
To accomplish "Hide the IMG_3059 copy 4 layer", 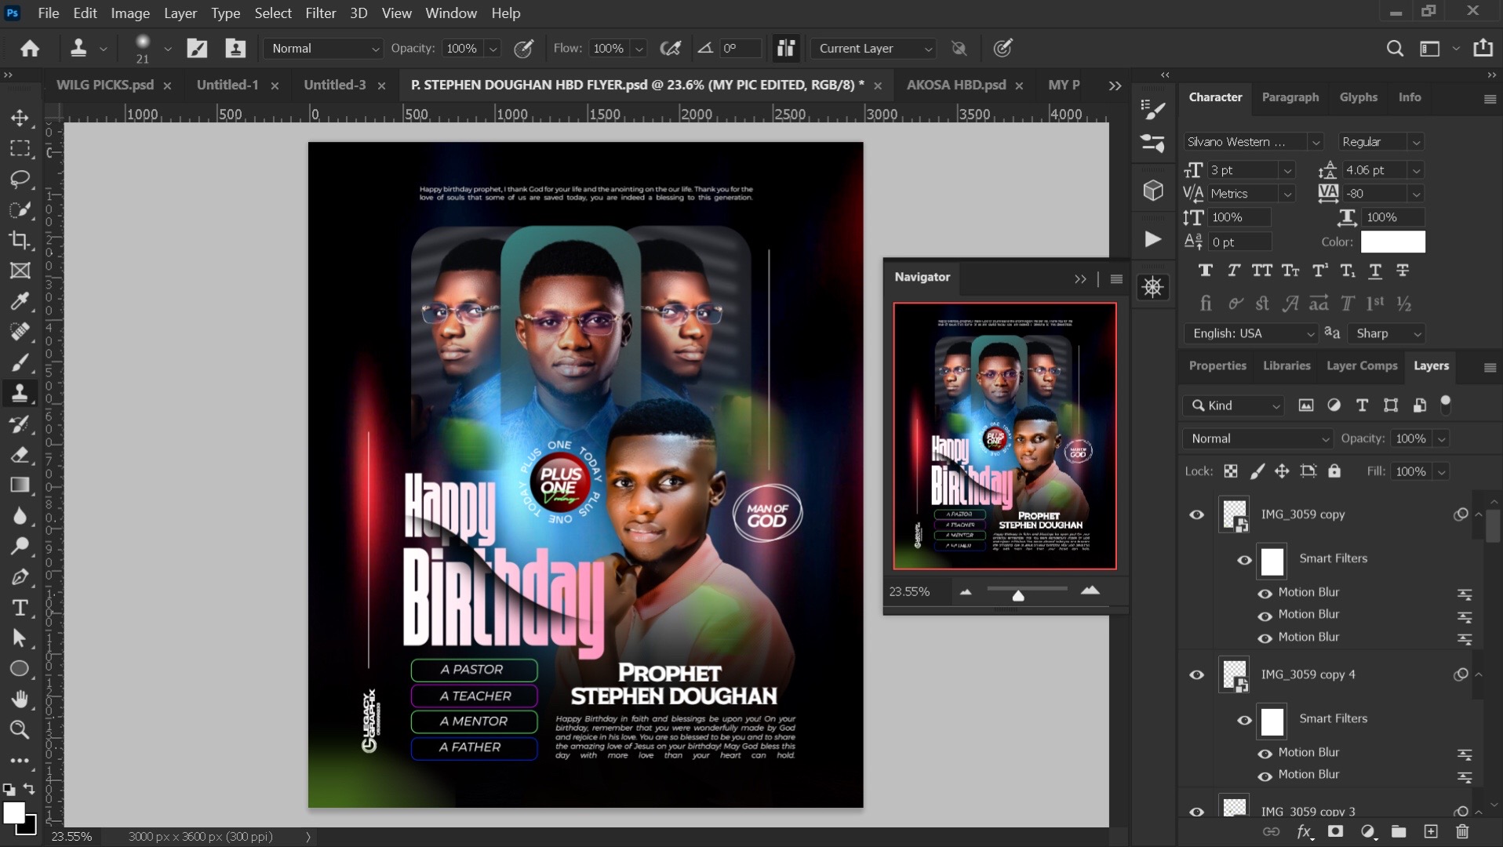I will tap(1196, 675).
